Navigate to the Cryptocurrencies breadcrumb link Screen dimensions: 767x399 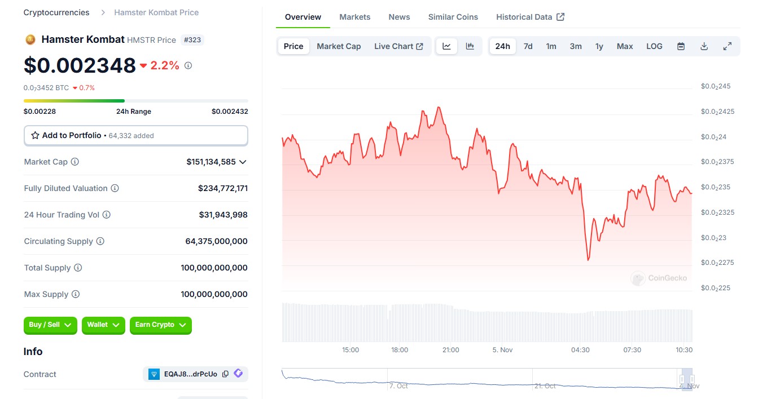[x=56, y=12]
